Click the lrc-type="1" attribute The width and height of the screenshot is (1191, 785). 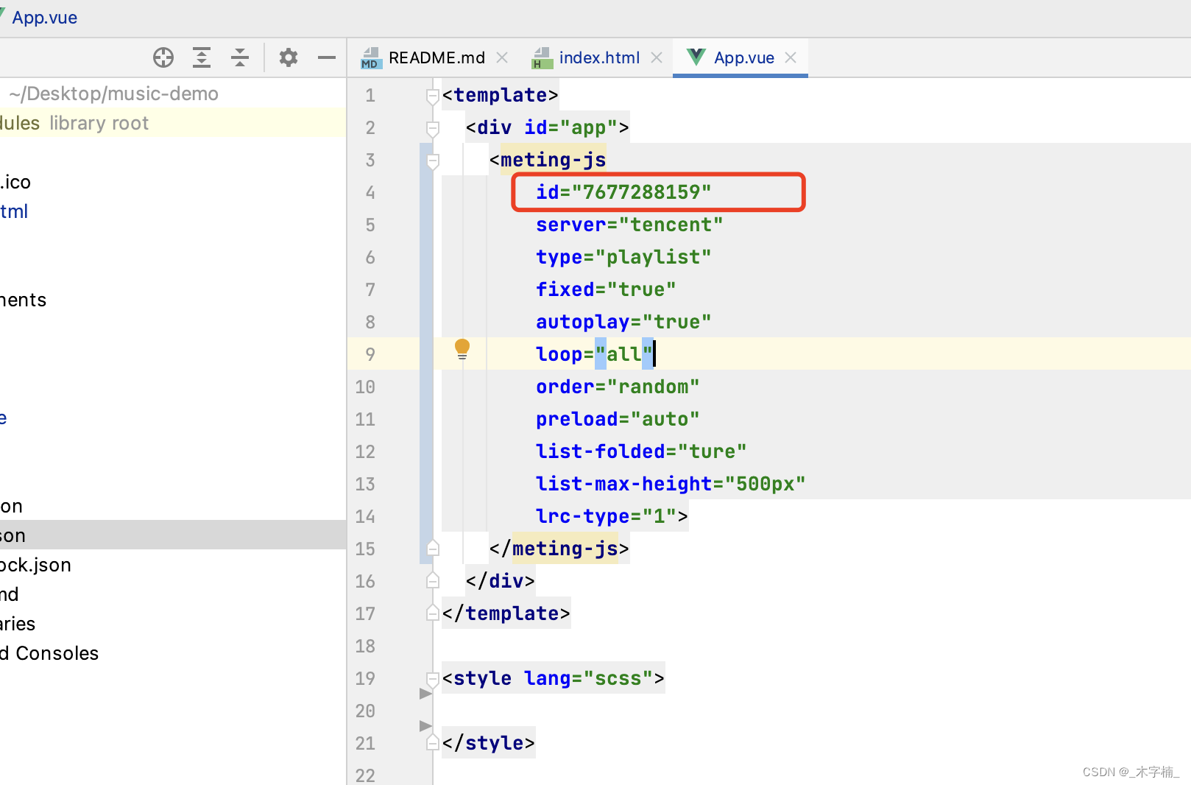tap(606, 516)
